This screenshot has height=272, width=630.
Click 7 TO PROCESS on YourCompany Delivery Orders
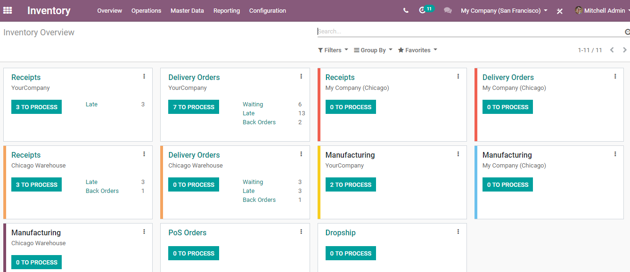pos(194,107)
